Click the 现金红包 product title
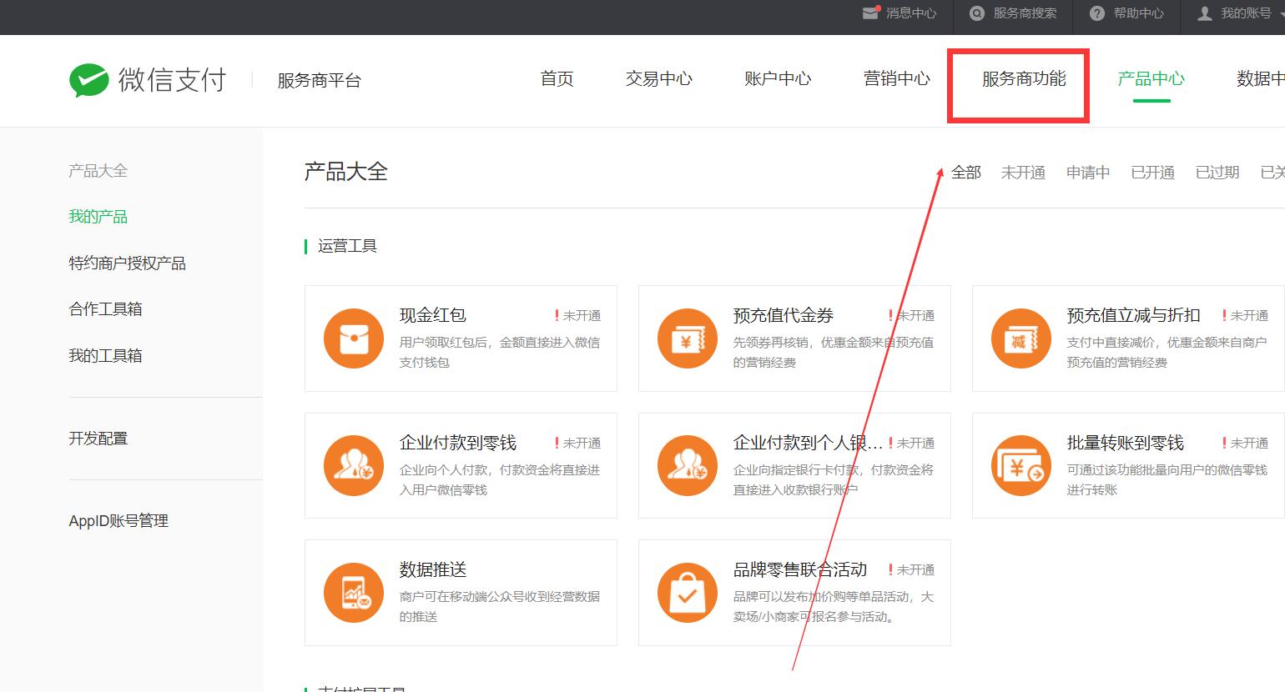This screenshot has height=692, width=1285. point(432,315)
